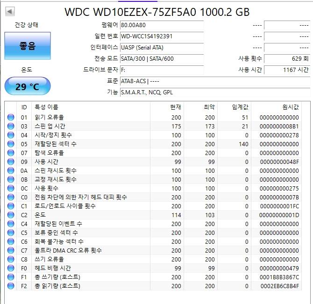Image resolution: width=313 pixels, height=304 pixels.
Task: Click status icon for C8 쓰기 오류율
Action: pyautogui.click(x=11, y=259)
